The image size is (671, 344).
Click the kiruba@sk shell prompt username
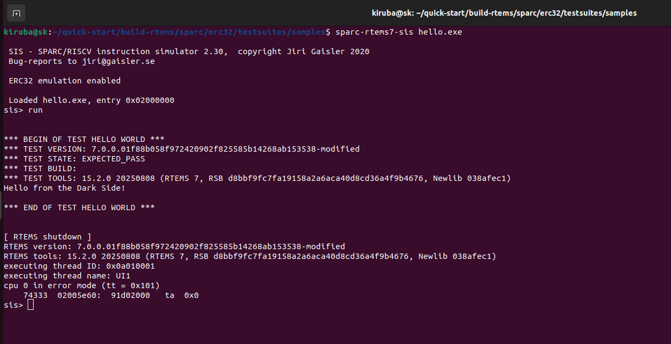click(x=25, y=32)
